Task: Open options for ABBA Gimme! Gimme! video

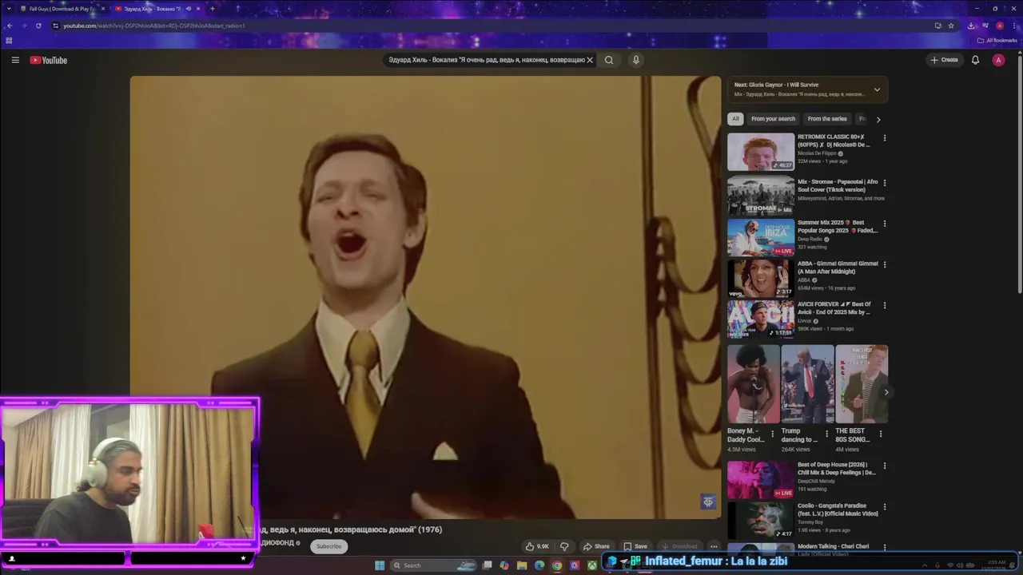Action: [x=884, y=264]
